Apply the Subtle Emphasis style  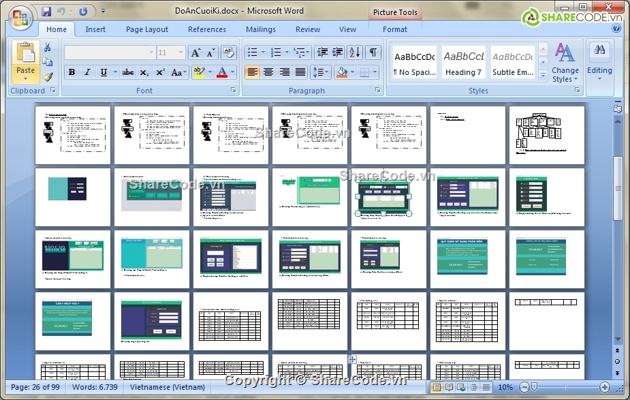coord(513,63)
